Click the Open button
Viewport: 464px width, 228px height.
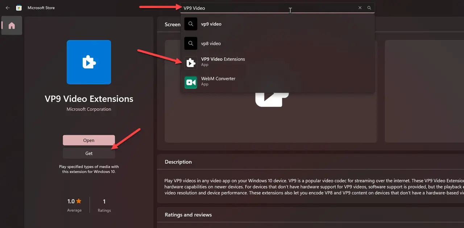(x=89, y=140)
